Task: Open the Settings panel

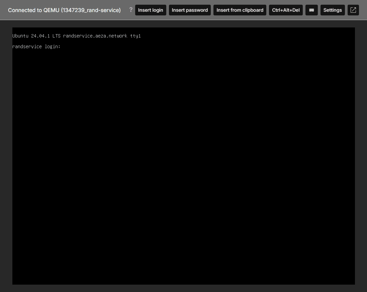Action: (x=333, y=10)
